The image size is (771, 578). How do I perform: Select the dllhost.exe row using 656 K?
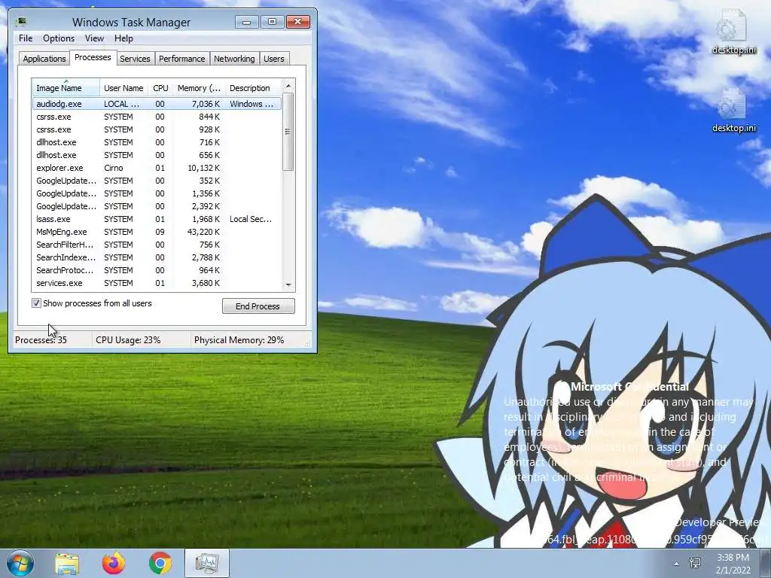tap(157, 155)
